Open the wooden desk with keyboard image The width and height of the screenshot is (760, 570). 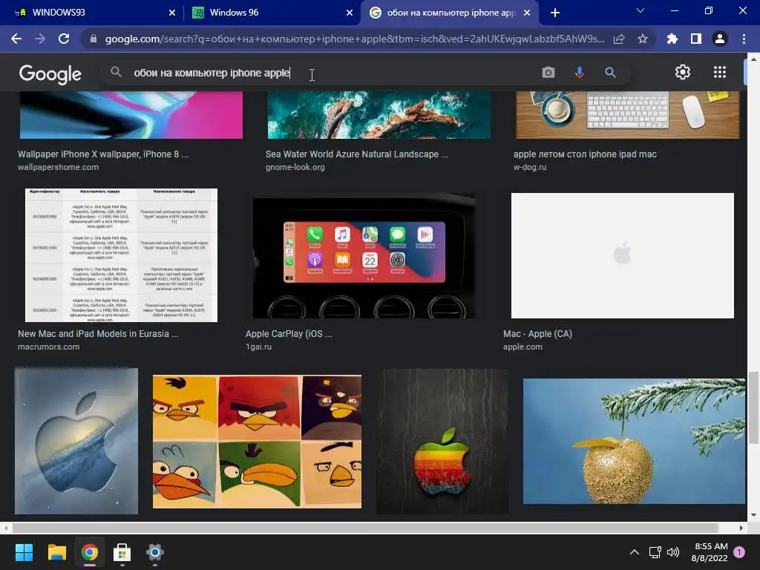[x=628, y=115]
